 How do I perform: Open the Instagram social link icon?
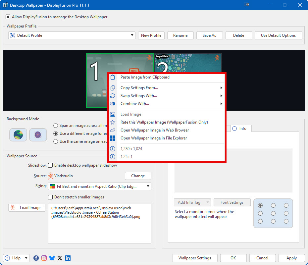(x=44, y=258)
